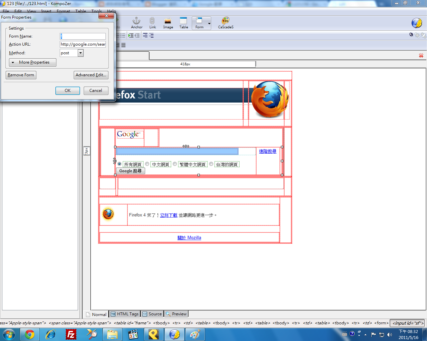Close the Form Properties dialog
427x341 pixels.
(x=107, y=16)
